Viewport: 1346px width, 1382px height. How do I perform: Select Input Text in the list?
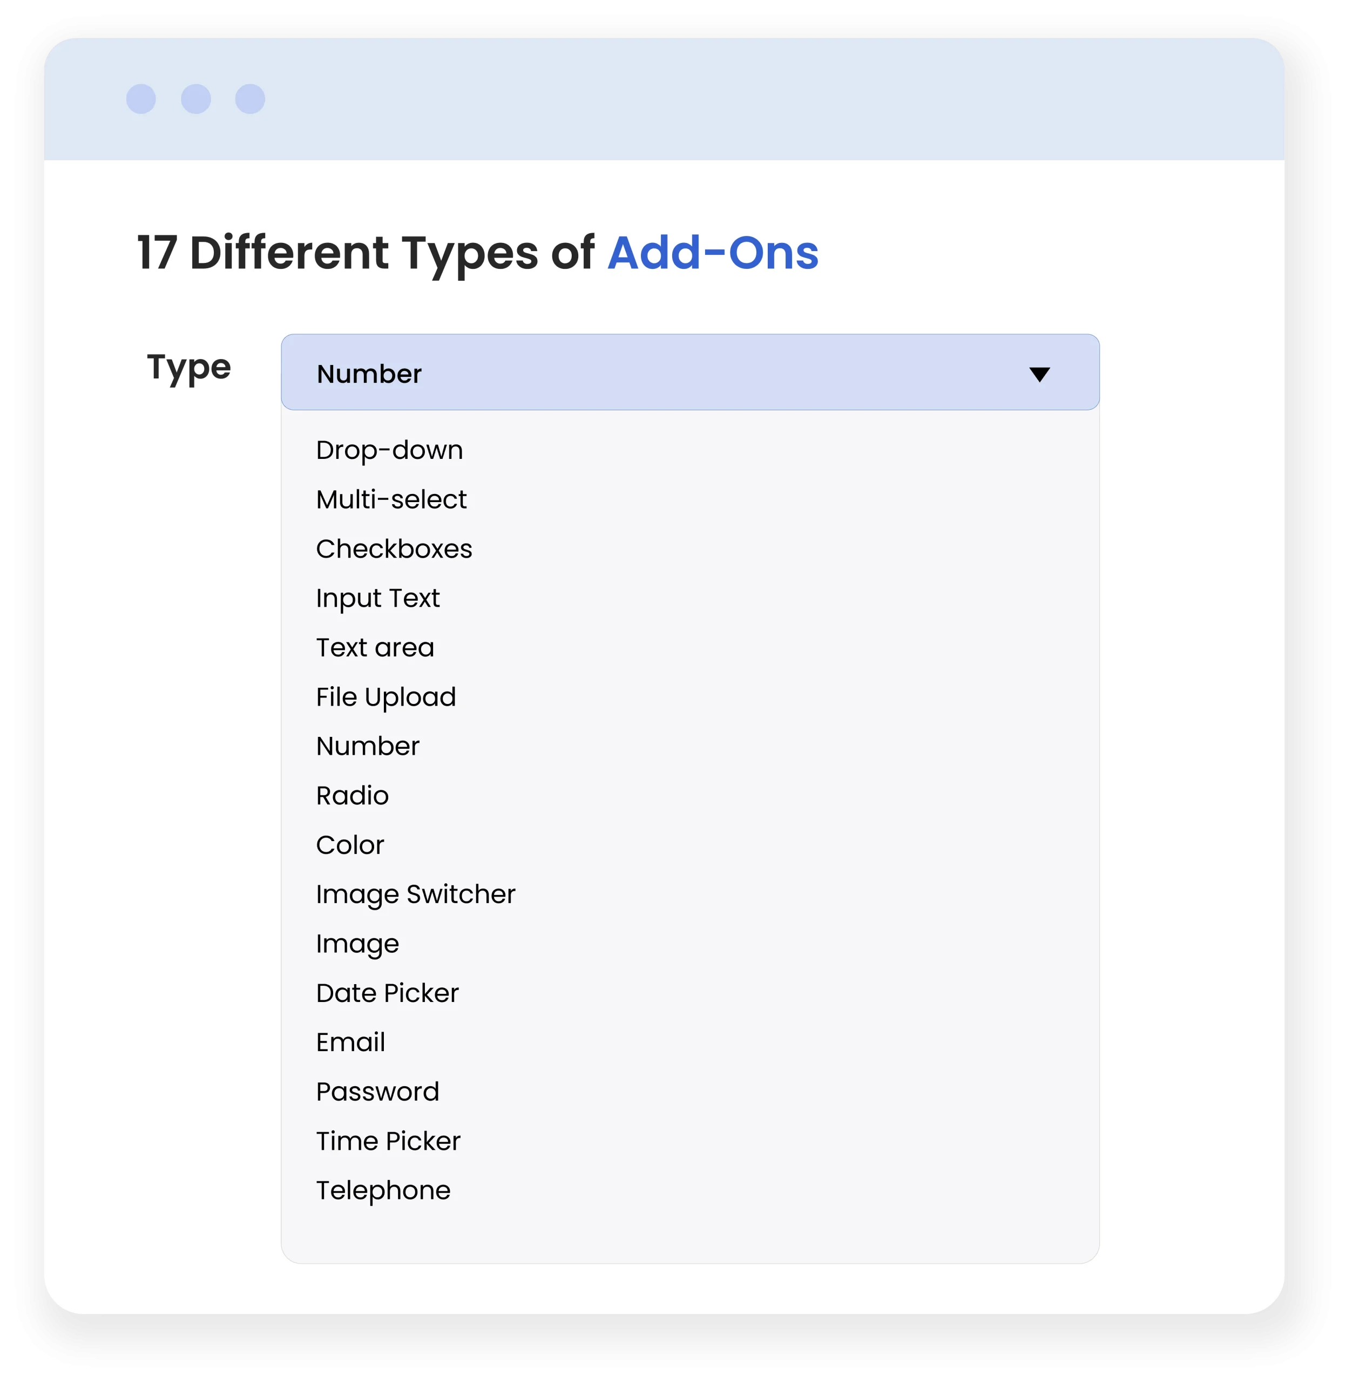[x=377, y=599]
